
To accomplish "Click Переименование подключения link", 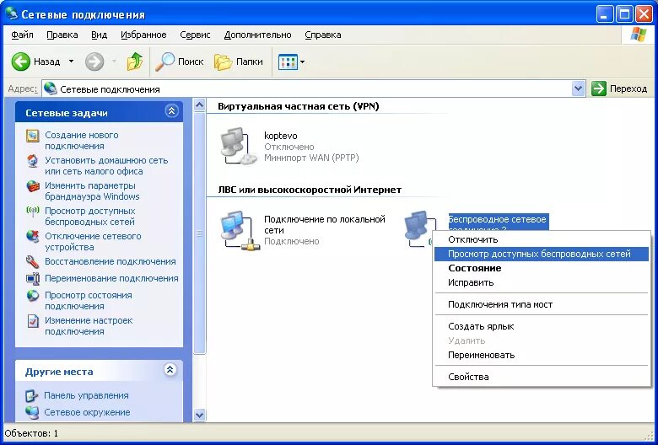I will 111,278.
